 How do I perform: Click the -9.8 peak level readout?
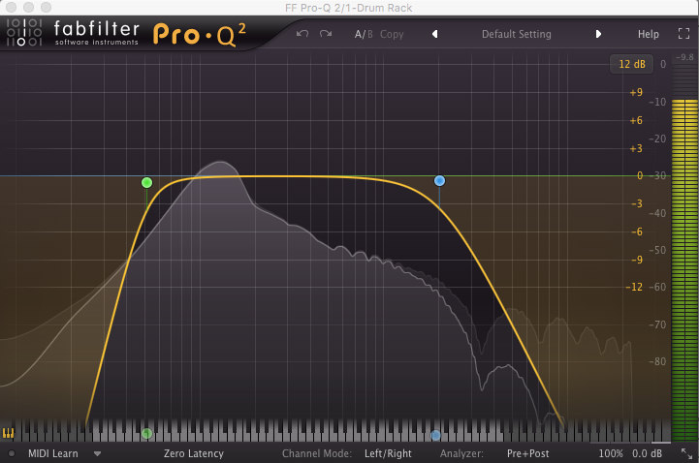tap(684, 57)
